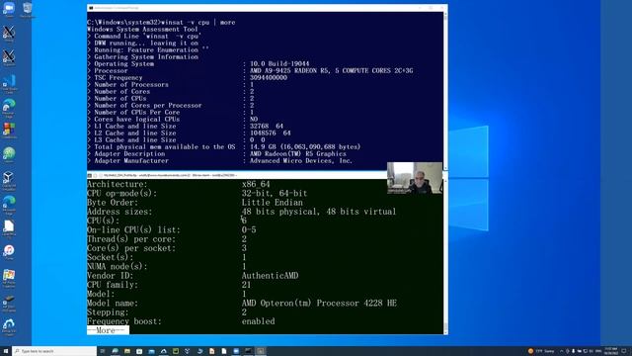Click the 'AMD A9-9425 RADEON R5' processor line

point(332,70)
